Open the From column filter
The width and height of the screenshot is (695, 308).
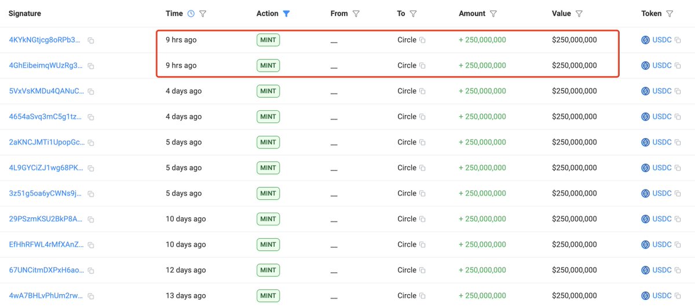pyautogui.click(x=356, y=13)
